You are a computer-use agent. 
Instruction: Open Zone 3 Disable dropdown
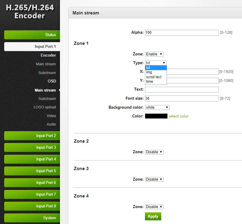click(x=154, y=179)
